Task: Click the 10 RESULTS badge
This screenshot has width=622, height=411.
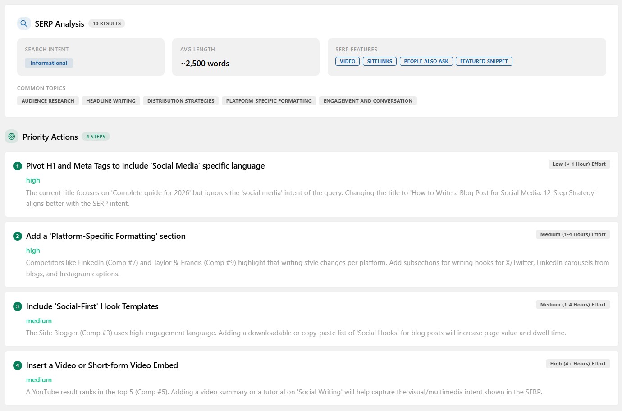Action: (107, 23)
